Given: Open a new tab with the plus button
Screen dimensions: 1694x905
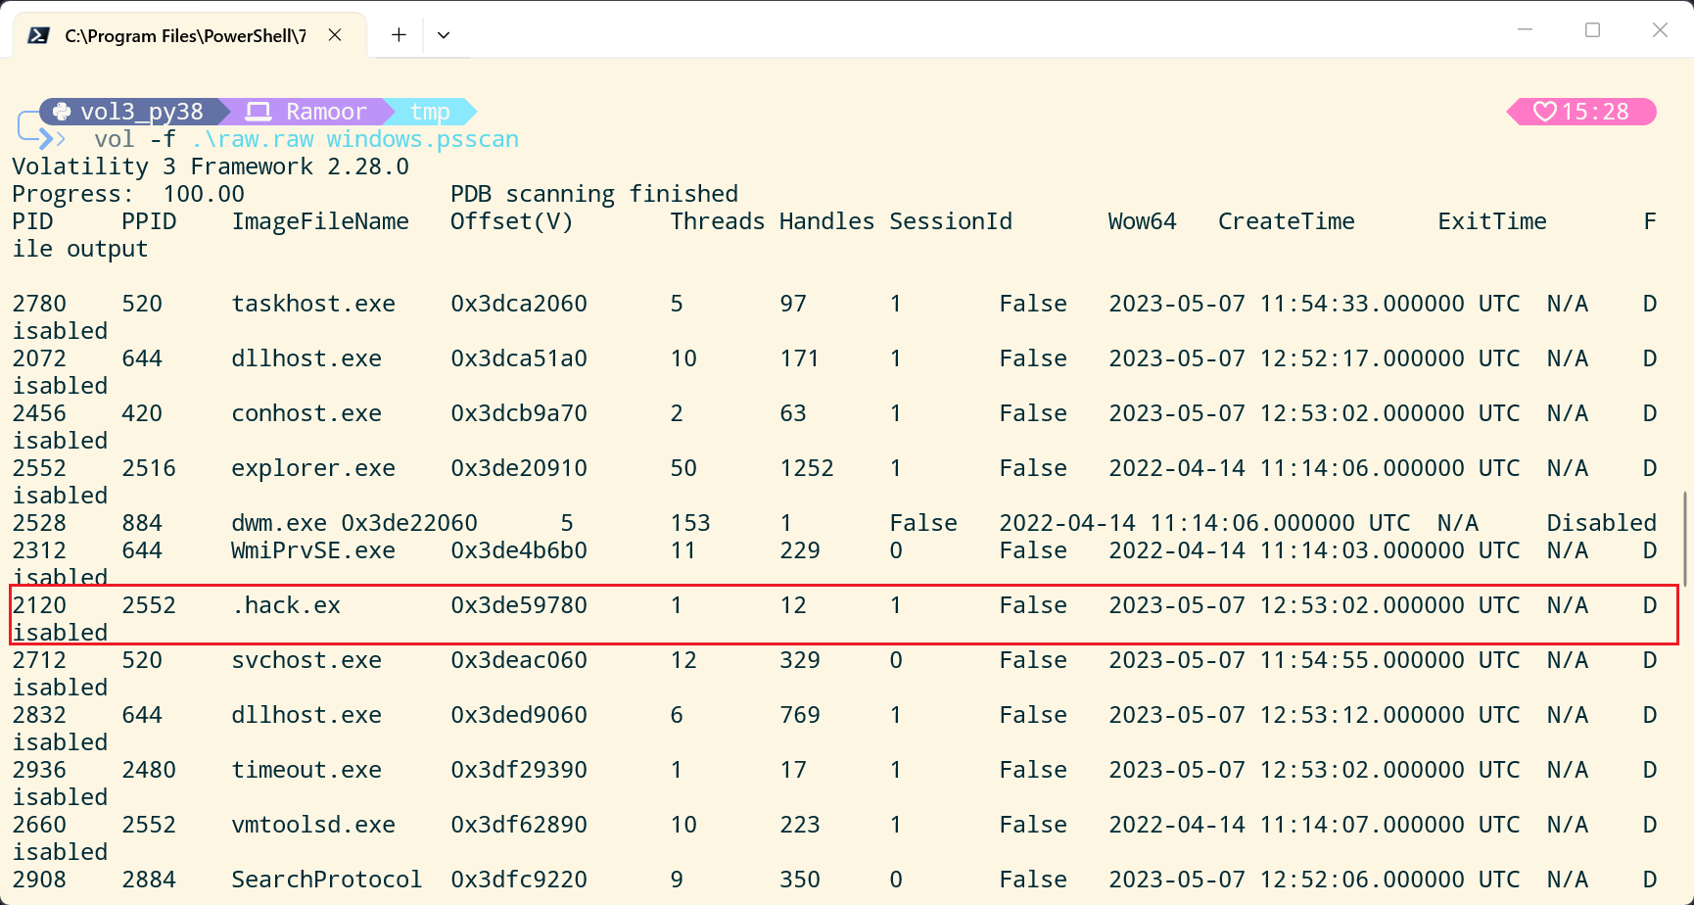Looking at the screenshot, I should point(399,35).
